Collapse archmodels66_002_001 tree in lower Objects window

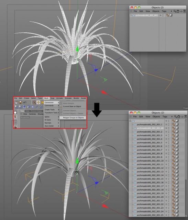pos(130,121)
